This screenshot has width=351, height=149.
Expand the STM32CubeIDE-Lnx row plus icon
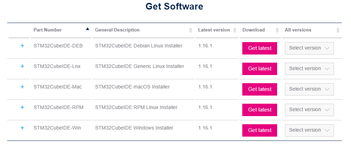(x=22, y=66)
